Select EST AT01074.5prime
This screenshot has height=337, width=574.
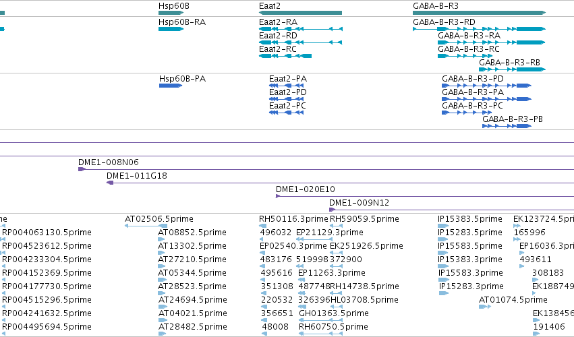point(513,300)
